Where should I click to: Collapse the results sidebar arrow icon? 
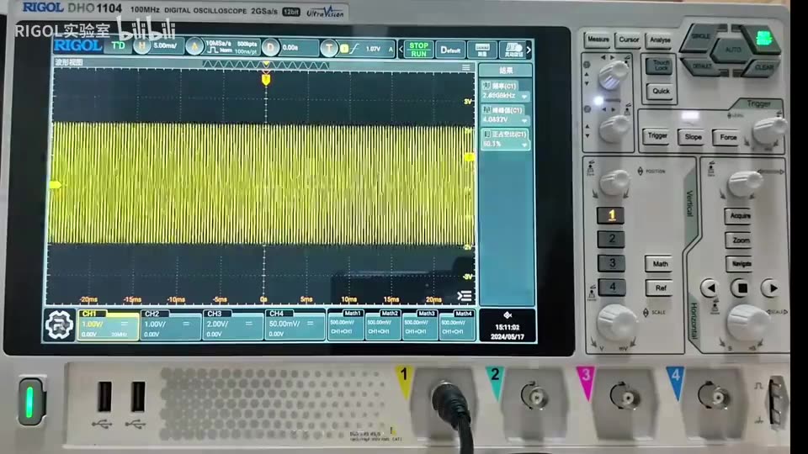(464, 295)
